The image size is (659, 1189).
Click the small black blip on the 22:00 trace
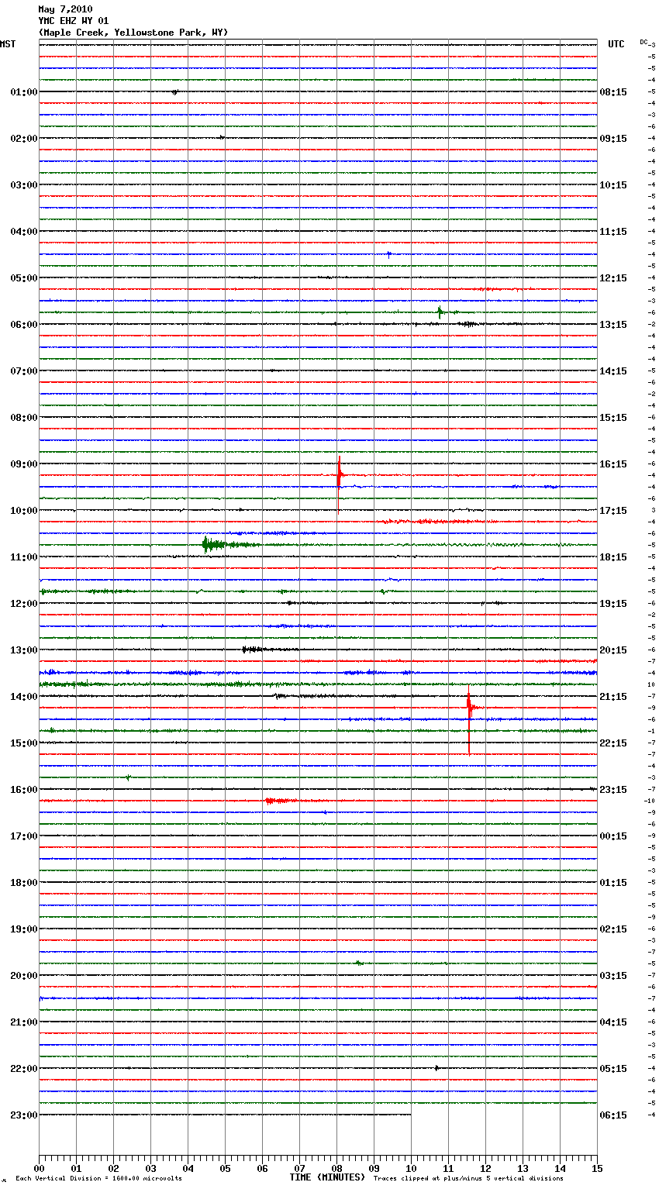[436, 1068]
